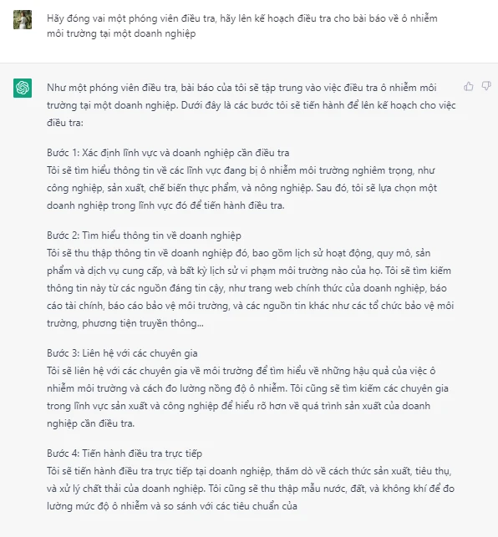
Task: Click the user profile avatar photo
Action: [x=23, y=19]
